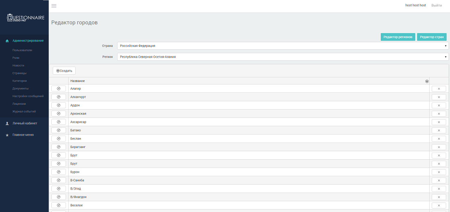450x212 pixels.
Task: Open Документы in the sidebar
Action: pos(20,89)
